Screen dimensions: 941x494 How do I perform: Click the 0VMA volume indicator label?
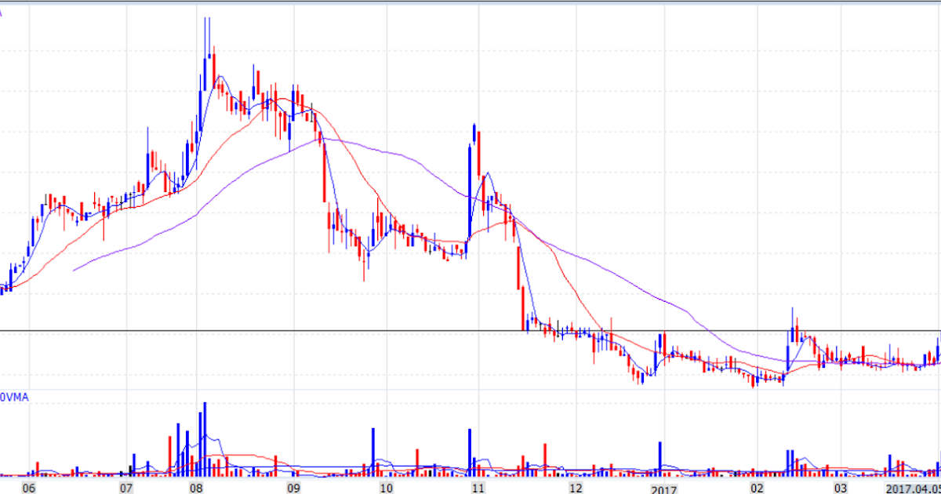click(x=16, y=398)
